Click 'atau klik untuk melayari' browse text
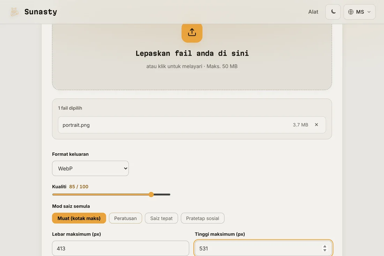The height and width of the screenshot is (256, 384). coord(174,66)
